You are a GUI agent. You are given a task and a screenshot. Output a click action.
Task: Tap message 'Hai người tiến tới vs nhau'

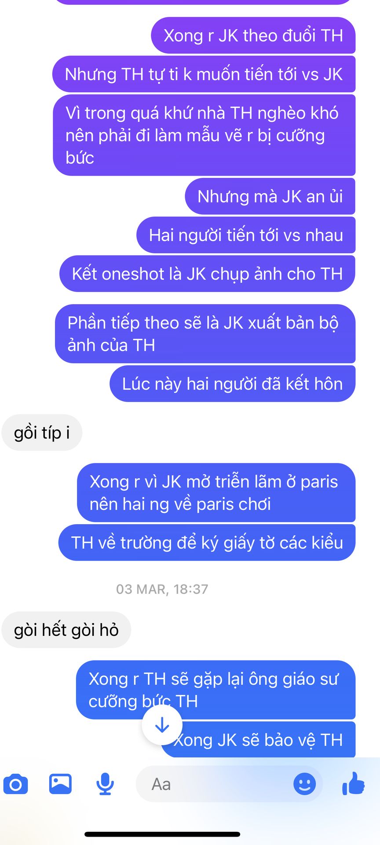246,235
